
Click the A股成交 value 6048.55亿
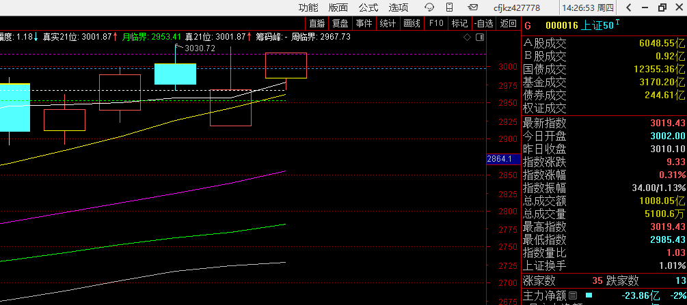[662, 43]
